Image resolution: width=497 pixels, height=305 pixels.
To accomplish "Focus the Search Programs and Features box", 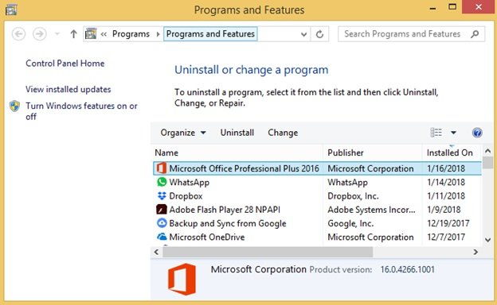I will pos(411,34).
